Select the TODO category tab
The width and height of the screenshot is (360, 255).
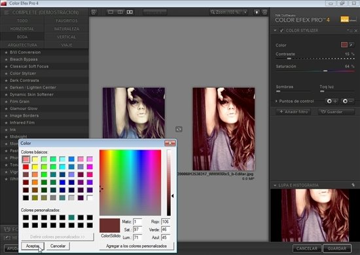click(x=22, y=21)
